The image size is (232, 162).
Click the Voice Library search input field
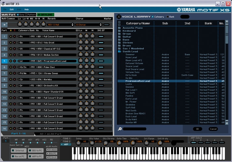point(135,129)
